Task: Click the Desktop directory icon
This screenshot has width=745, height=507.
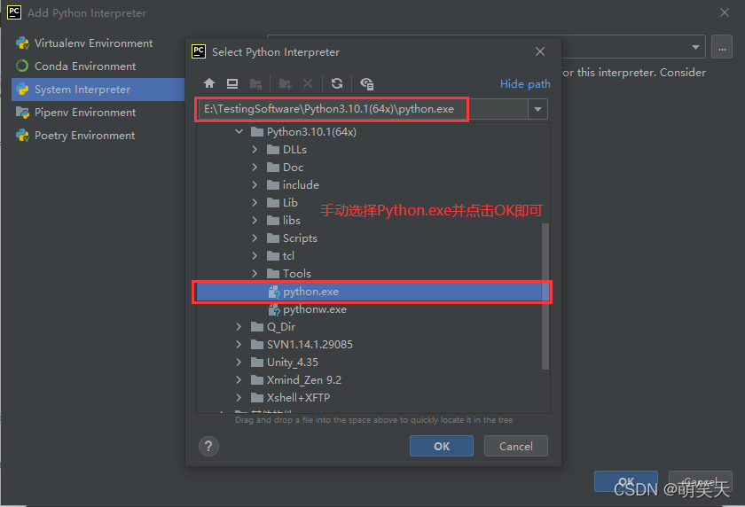Action: coord(232,83)
